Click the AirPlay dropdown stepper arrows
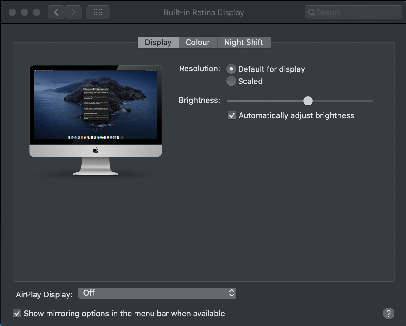406x326 pixels. point(232,293)
